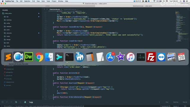The image size is (190, 107).
Task: Switch to TeamViewer in app switcher
Action: coord(161,57)
